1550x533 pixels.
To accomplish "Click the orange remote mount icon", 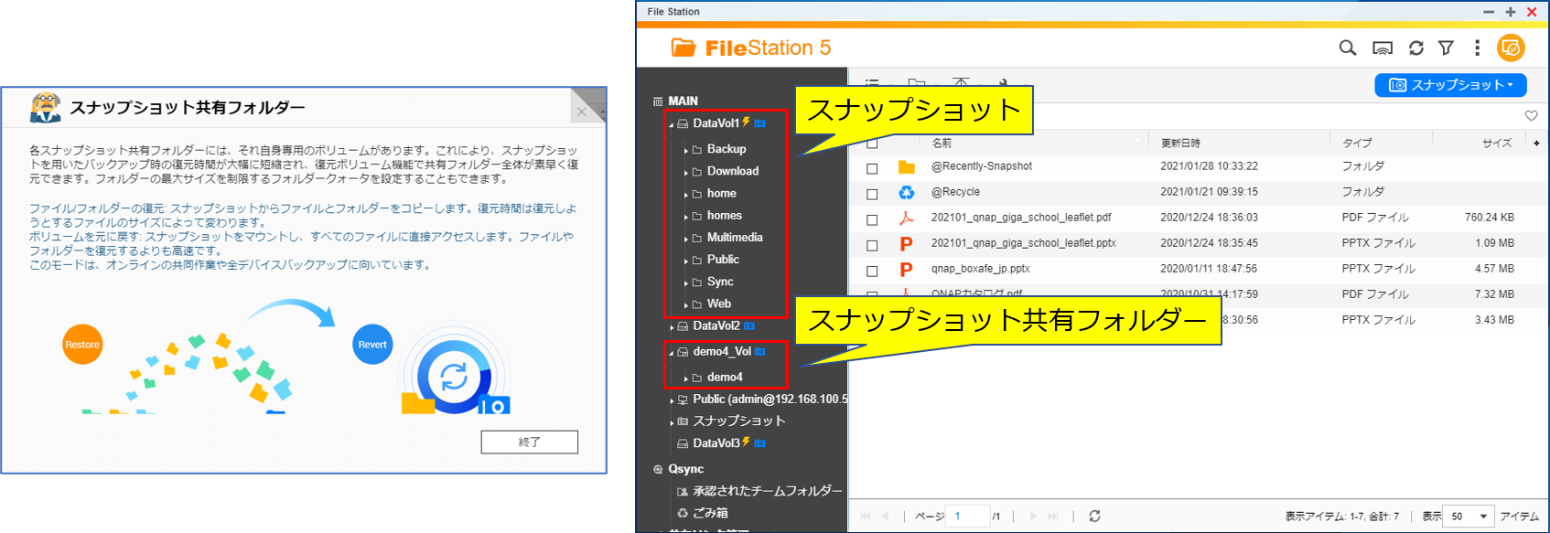I will (x=1511, y=48).
